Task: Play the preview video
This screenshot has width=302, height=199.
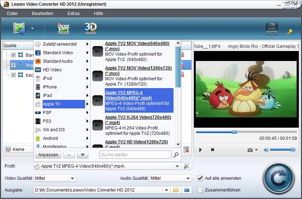Action: tap(200, 150)
